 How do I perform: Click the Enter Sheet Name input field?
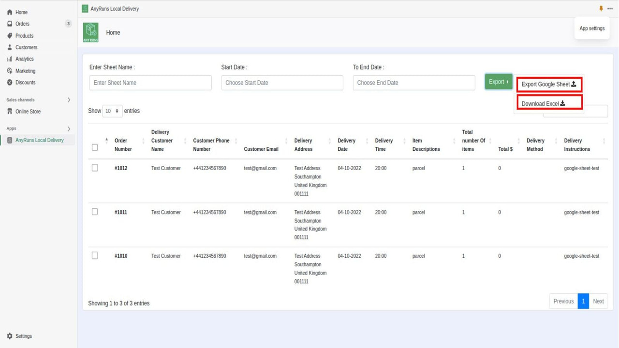click(150, 83)
